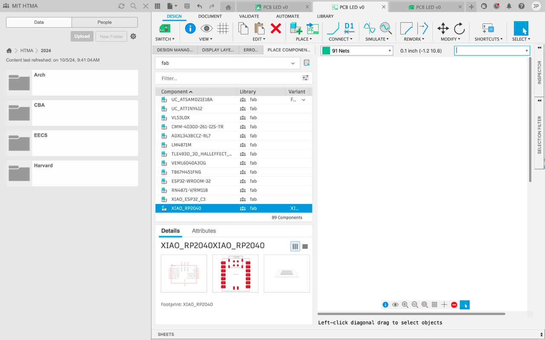
Task: Select the Move tool in Modify group
Action: tap(443, 28)
